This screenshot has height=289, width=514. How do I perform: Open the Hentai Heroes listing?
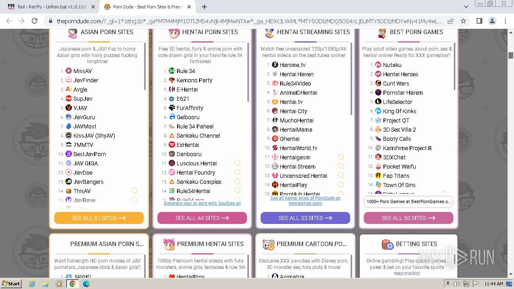(400, 74)
